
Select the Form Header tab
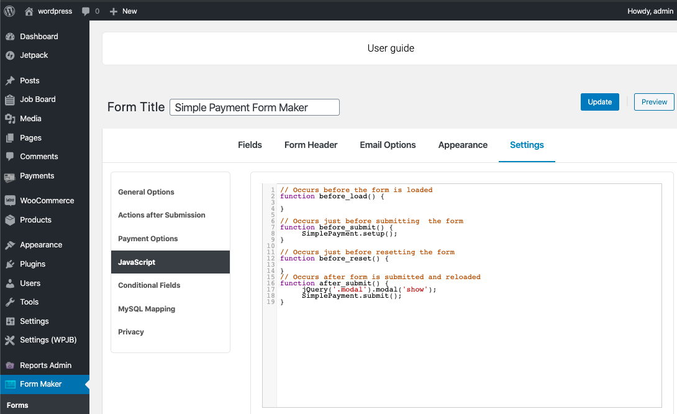[311, 145]
